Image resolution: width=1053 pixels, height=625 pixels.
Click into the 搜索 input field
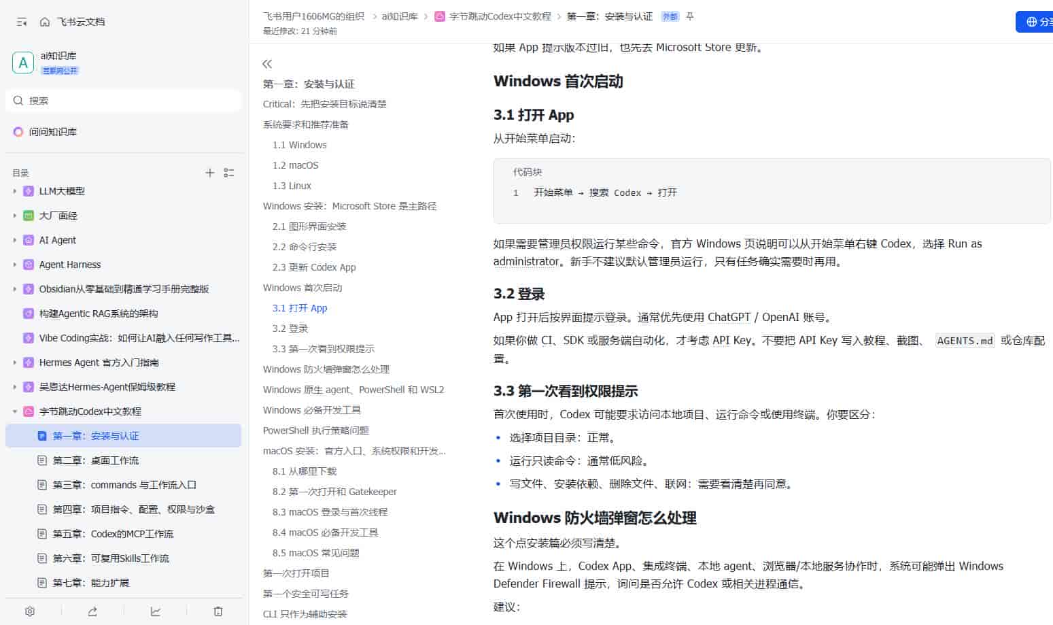pyautogui.click(x=123, y=101)
